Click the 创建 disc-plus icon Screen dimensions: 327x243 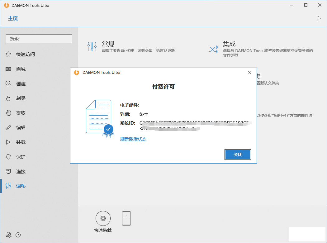tap(8, 83)
